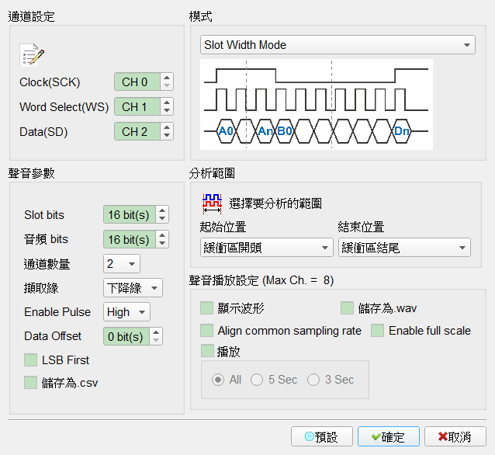Image resolution: width=495 pixels, height=455 pixels.
Task: Decrease Data Offset value
Action: click(156, 340)
